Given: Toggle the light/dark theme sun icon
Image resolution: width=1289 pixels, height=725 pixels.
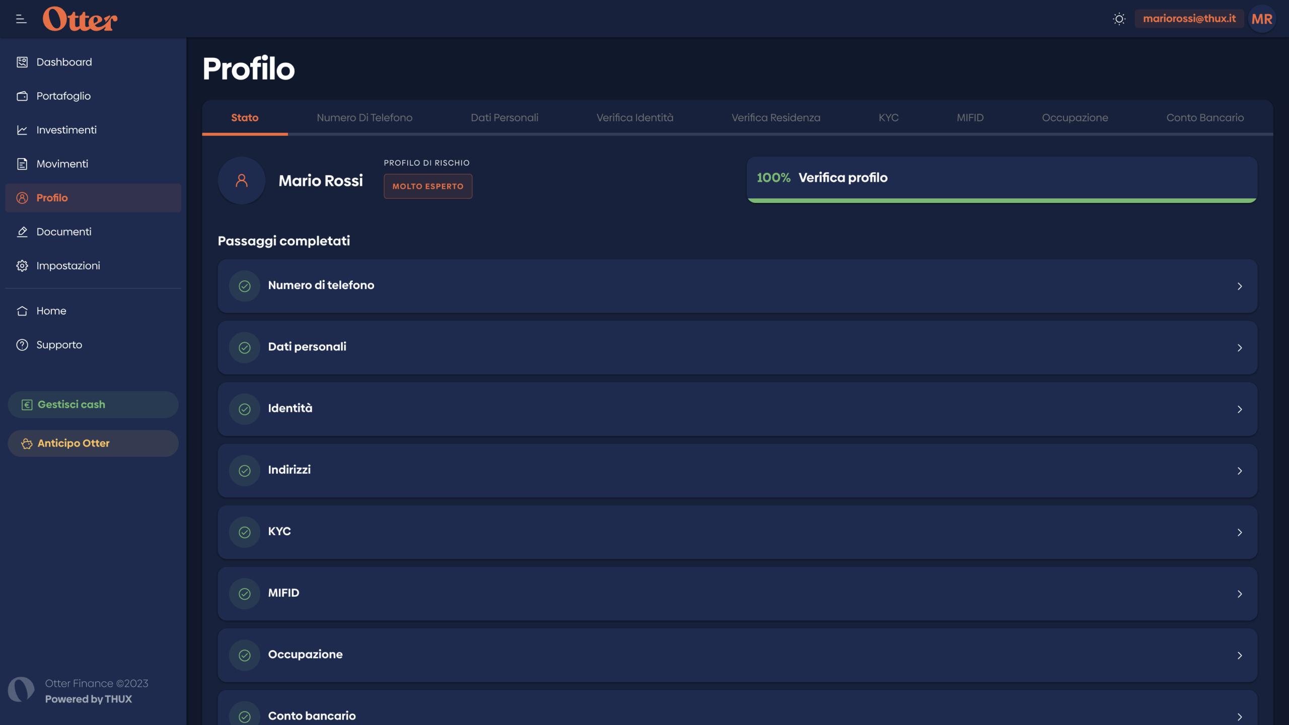Looking at the screenshot, I should click(1119, 19).
